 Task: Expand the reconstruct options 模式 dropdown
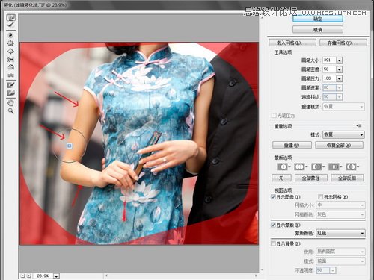click(343, 134)
